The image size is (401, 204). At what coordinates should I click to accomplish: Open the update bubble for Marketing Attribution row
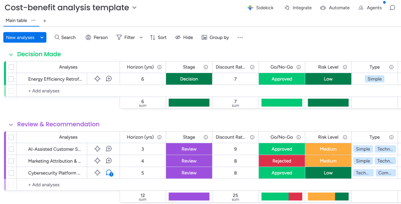(x=109, y=161)
